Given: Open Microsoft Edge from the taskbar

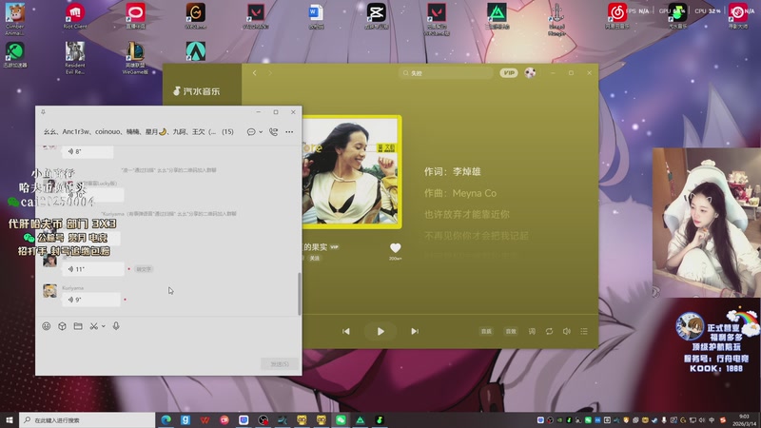Looking at the screenshot, I should point(166,420).
